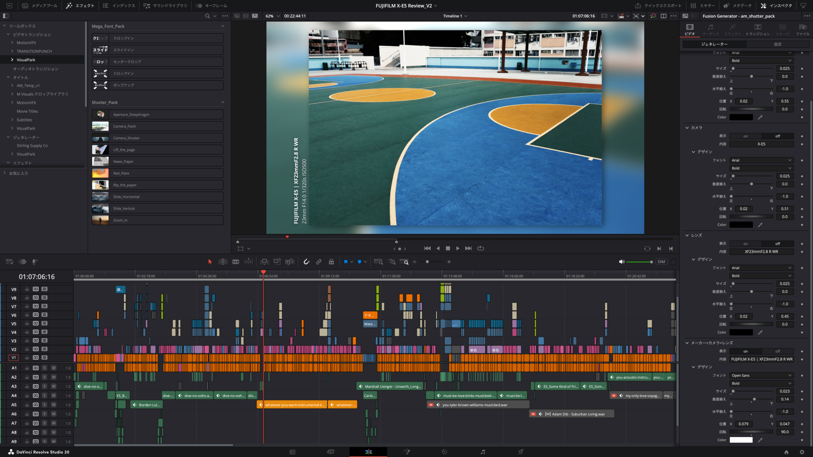This screenshot has width=813, height=457.
Task: Search the effects library magnifier
Action: (207, 16)
